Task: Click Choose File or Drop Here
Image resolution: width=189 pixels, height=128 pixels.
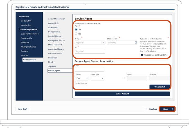Action: (x=155, y=55)
